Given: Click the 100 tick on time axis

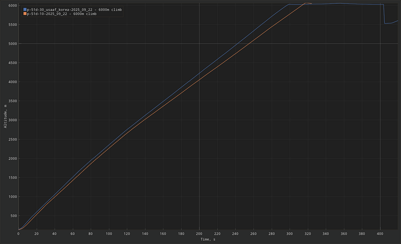Looking at the screenshot, I should (109, 233).
